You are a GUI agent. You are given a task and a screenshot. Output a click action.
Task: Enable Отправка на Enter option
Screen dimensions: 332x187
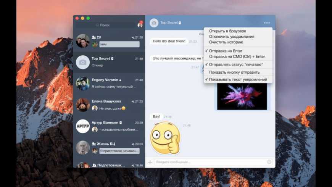coord(226,51)
